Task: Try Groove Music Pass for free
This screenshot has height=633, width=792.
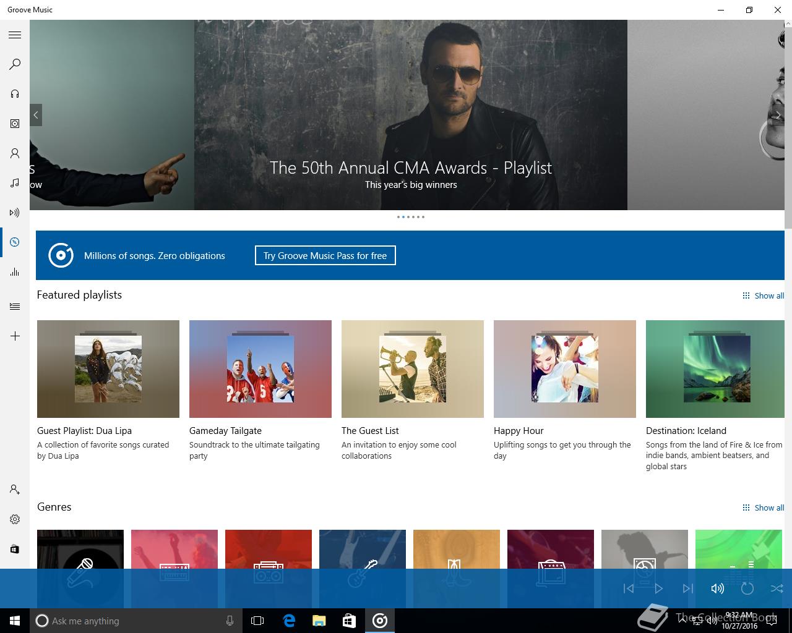Action: [325, 255]
